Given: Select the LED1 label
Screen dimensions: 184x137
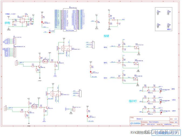Looking at the screenshot, I should point(173,89).
